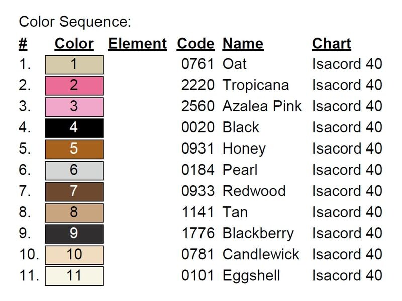Click the thread code 2220
The image size is (402, 301).
point(197,85)
